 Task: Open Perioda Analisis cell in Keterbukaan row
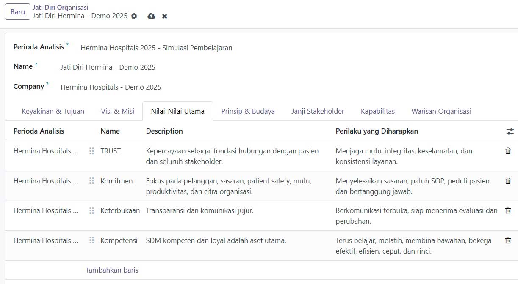tap(46, 210)
